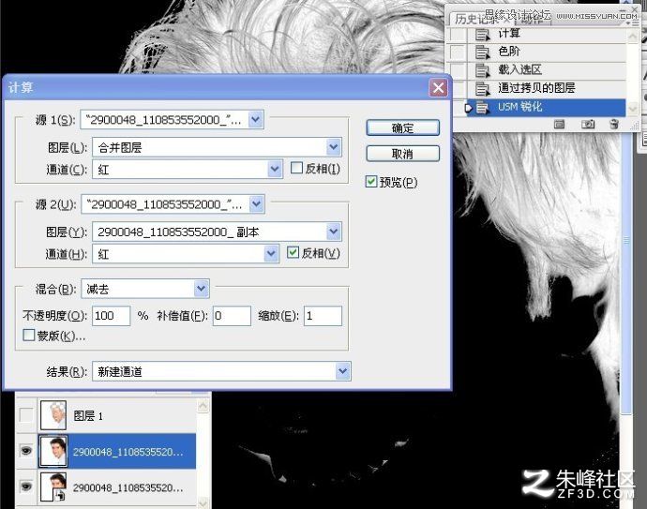Show 图层 1 by clicking its empty visibility box

(x=26, y=415)
